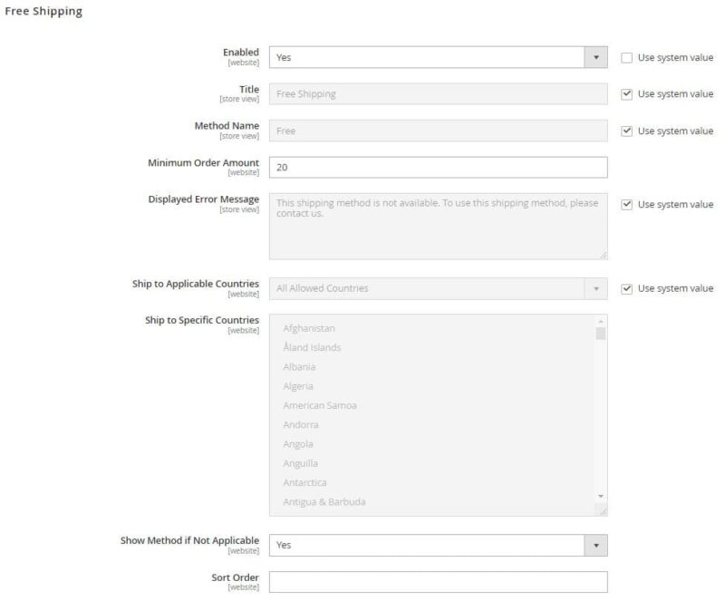Click the Free Shipping section heading
The image size is (725, 601).
click(x=43, y=11)
